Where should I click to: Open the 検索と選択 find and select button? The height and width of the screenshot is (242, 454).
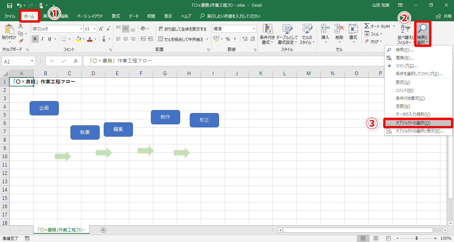pos(423,34)
